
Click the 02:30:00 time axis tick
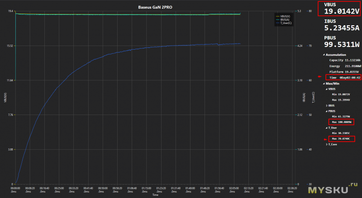[277, 190]
